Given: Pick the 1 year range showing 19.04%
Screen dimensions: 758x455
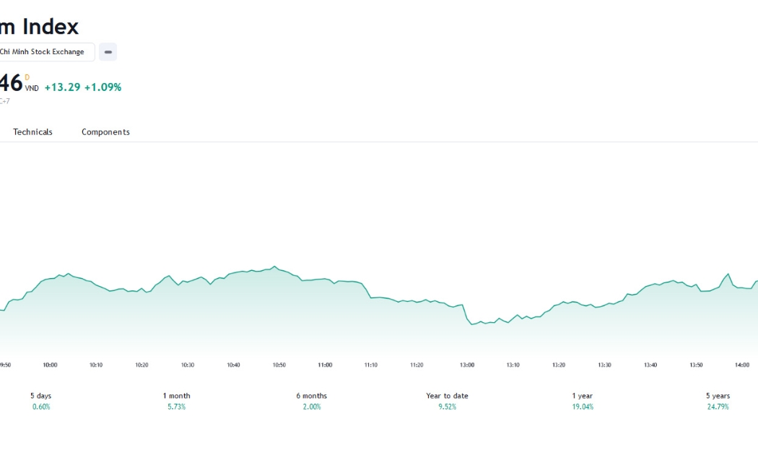Looking at the screenshot, I should coord(583,401).
